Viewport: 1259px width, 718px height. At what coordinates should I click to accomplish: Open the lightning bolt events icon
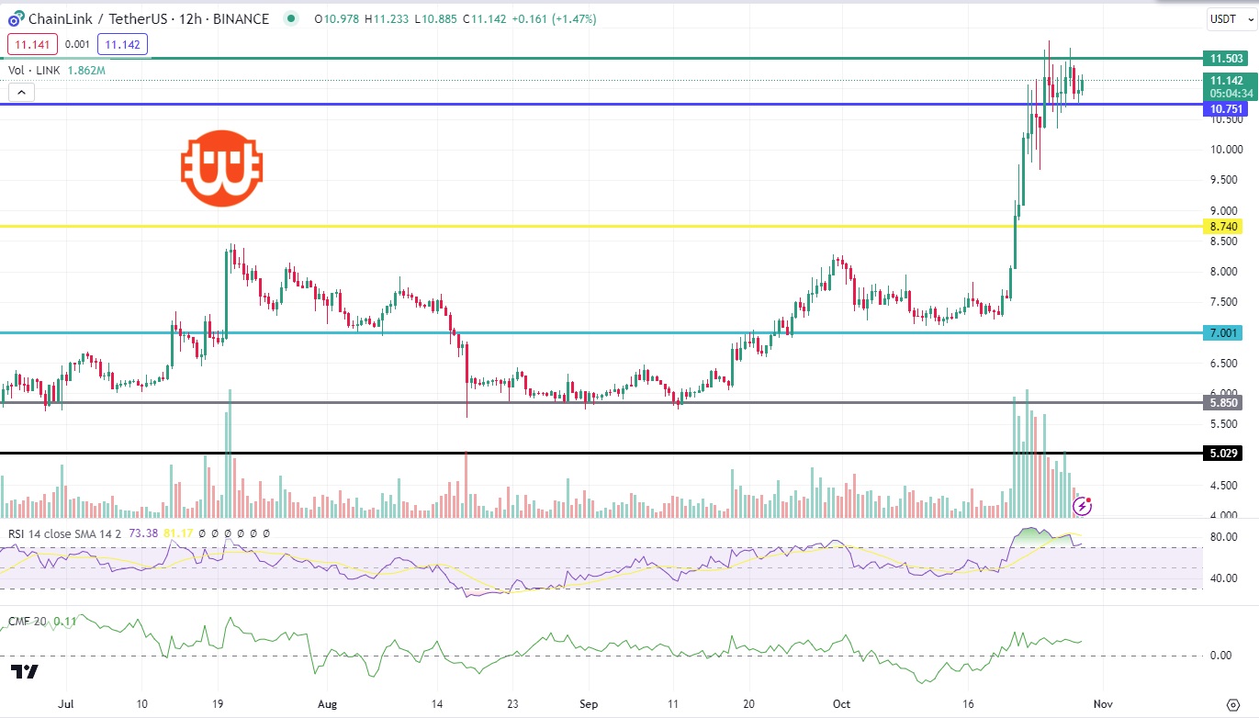[x=1084, y=505]
